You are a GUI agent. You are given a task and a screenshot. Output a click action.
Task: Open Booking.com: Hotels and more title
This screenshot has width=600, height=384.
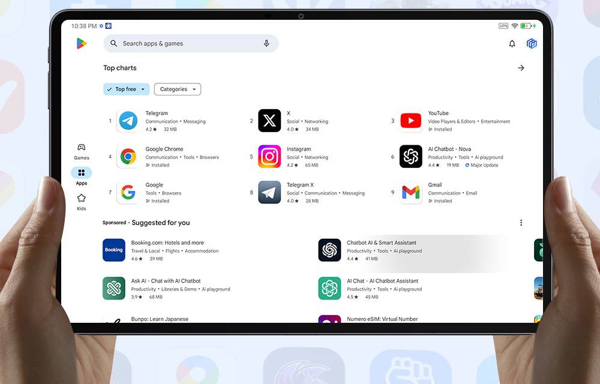point(167,242)
